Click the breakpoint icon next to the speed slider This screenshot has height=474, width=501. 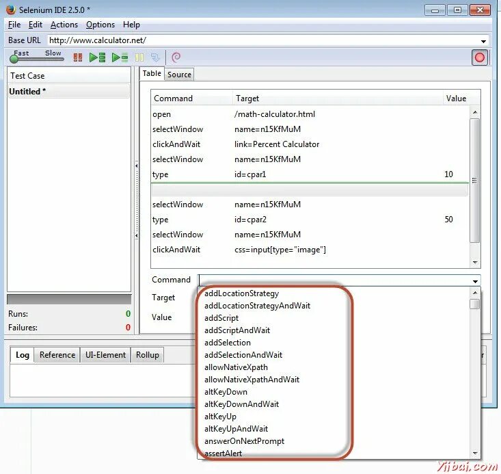[x=78, y=57]
